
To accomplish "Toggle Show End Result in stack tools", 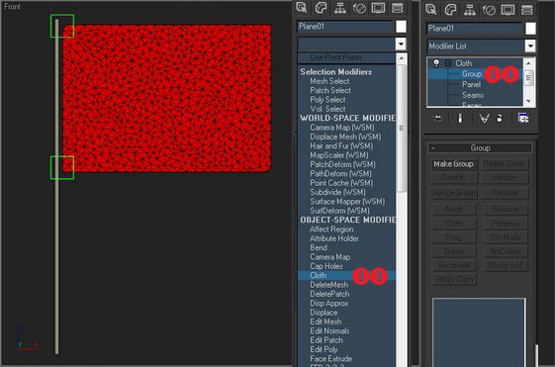I will (x=460, y=118).
